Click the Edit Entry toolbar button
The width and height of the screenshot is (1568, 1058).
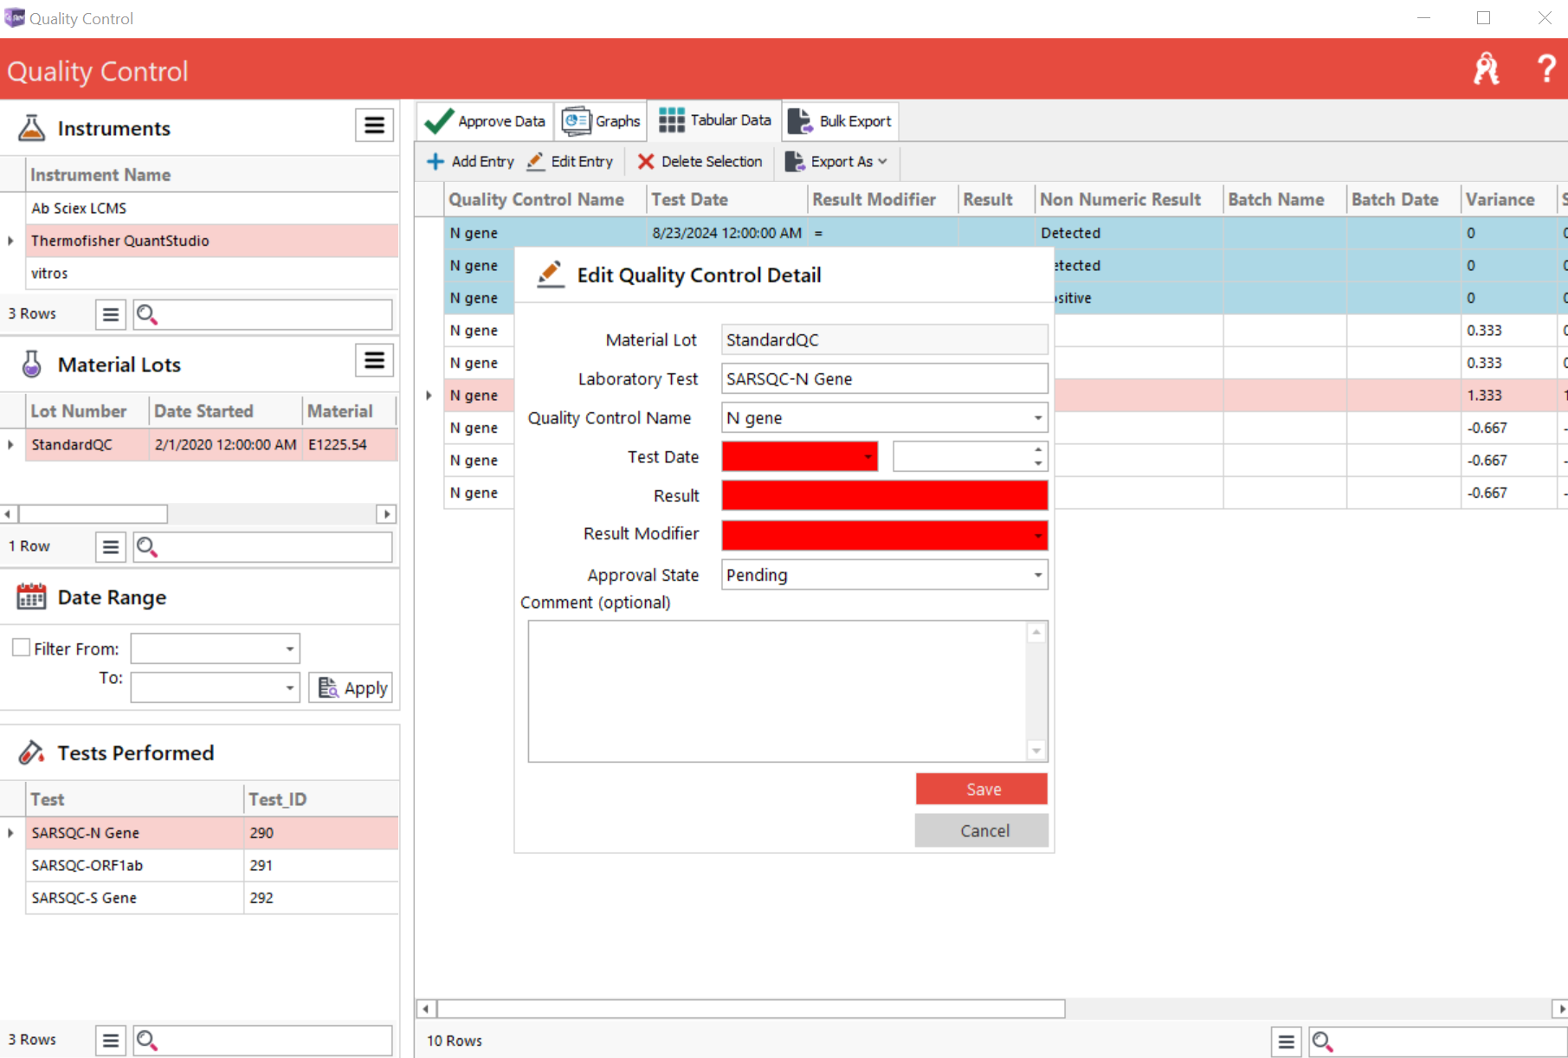coord(571,161)
